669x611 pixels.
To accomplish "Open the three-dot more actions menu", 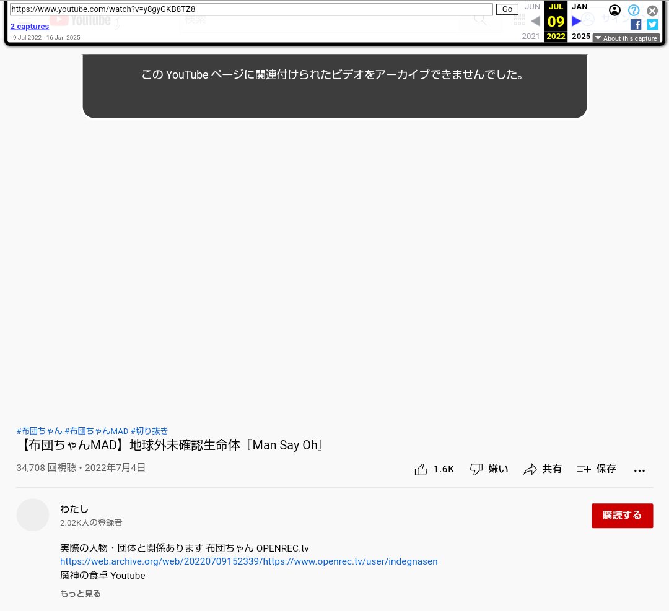I will 639,470.
